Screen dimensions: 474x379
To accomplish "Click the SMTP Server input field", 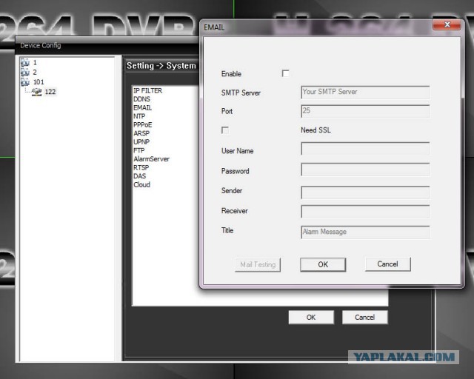I will click(x=365, y=93).
